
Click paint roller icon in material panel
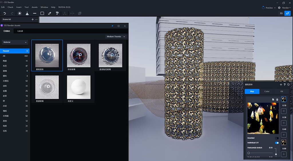pos(285,85)
